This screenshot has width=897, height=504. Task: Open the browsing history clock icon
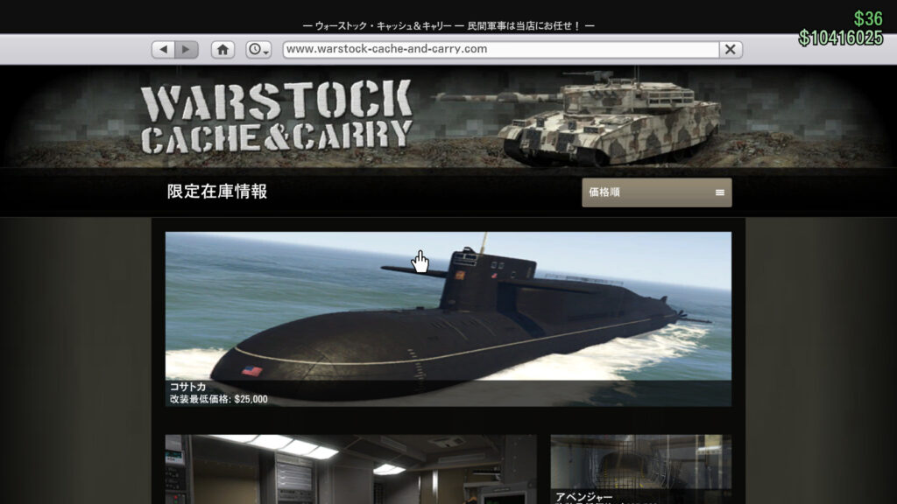tap(252, 50)
